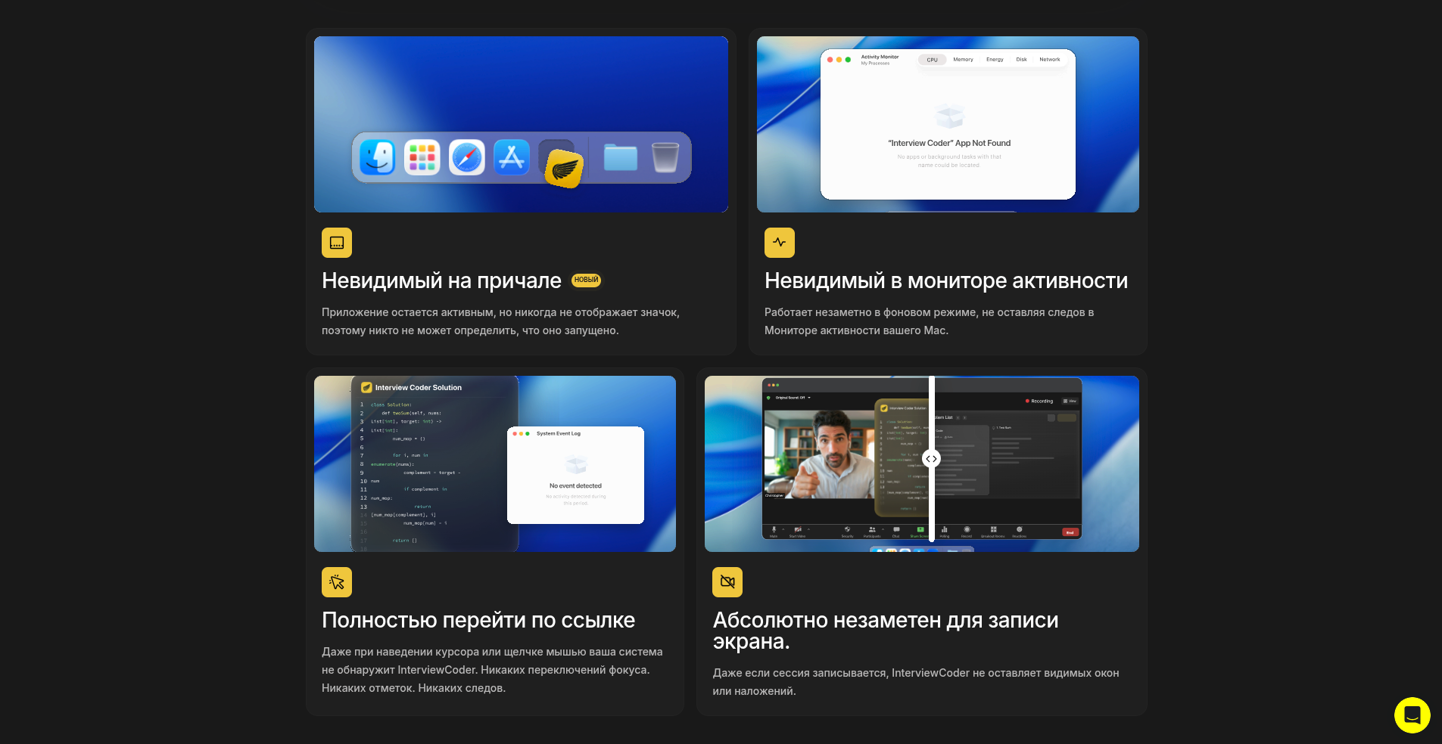The height and width of the screenshot is (744, 1442).
Task: Click the before/after comparison slider handle
Action: pyautogui.click(x=931, y=459)
